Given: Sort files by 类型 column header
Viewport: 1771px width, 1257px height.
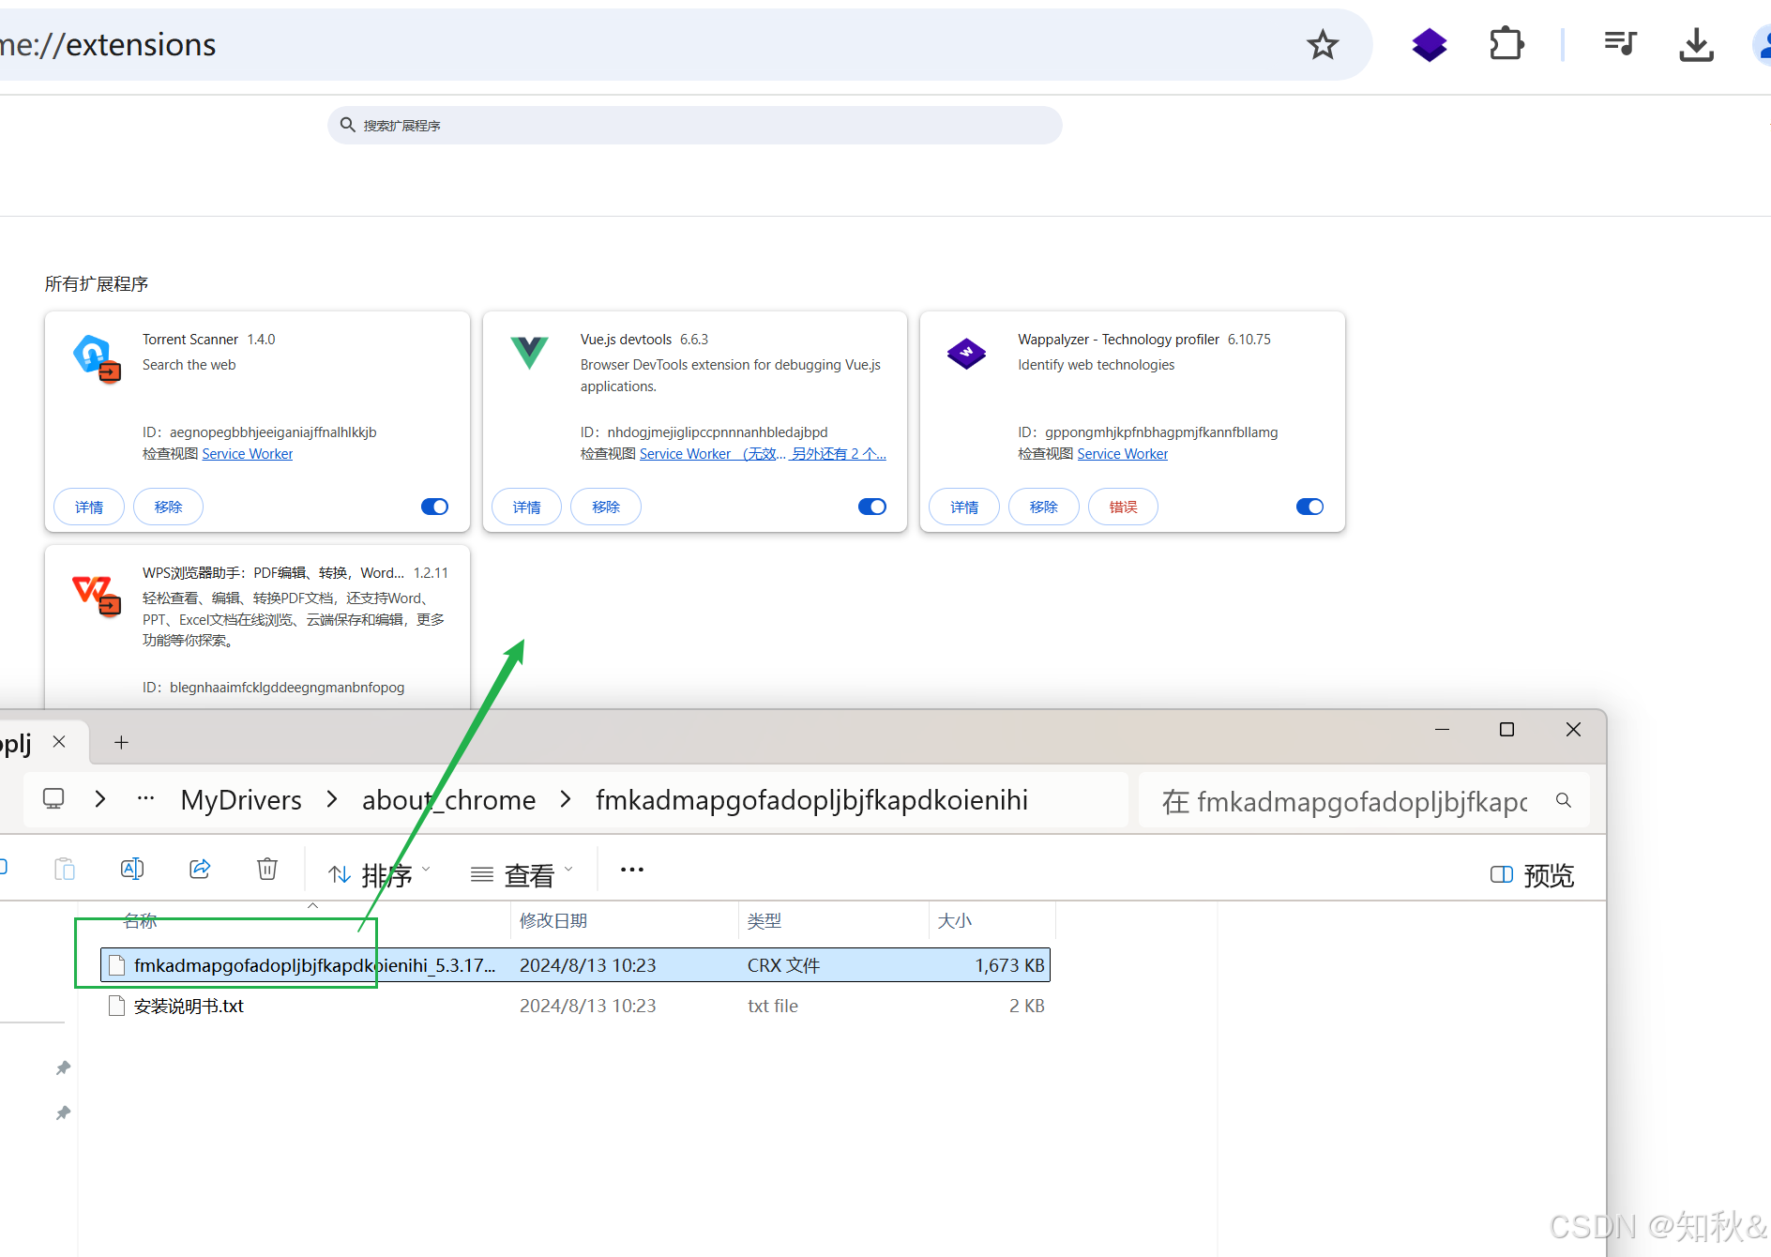Looking at the screenshot, I should [764, 921].
